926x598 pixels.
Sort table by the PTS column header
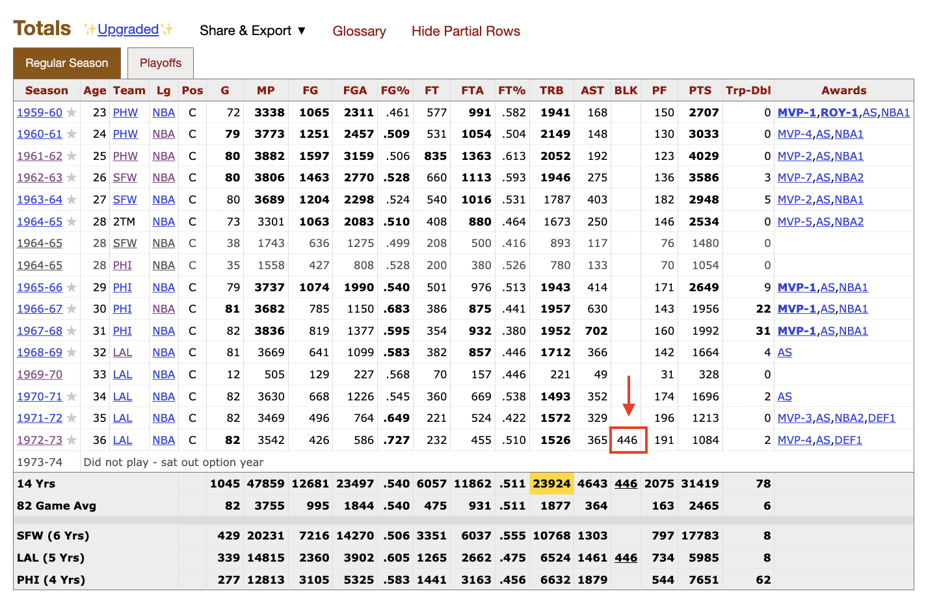point(700,90)
